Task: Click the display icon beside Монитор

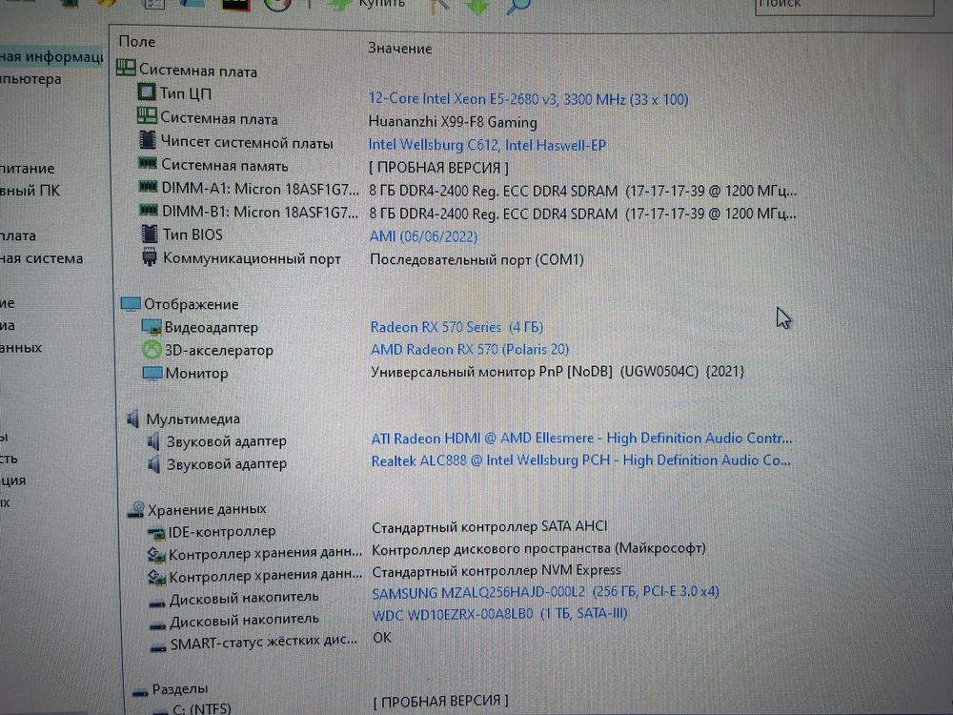Action: point(152,373)
